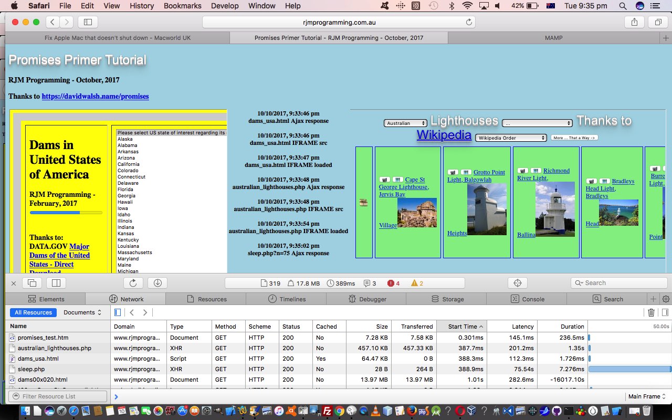Toggle the Safari sidebar button
This screenshot has height=420, width=672.
pyautogui.click(x=88, y=22)
